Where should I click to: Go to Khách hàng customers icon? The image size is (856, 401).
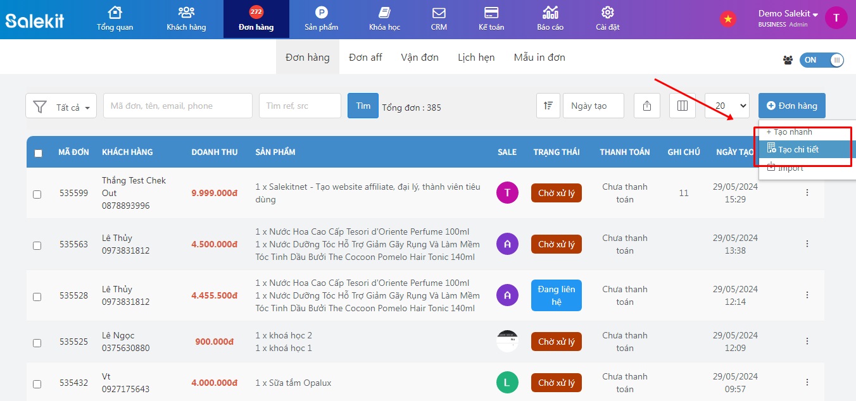(x=186, y=13)
